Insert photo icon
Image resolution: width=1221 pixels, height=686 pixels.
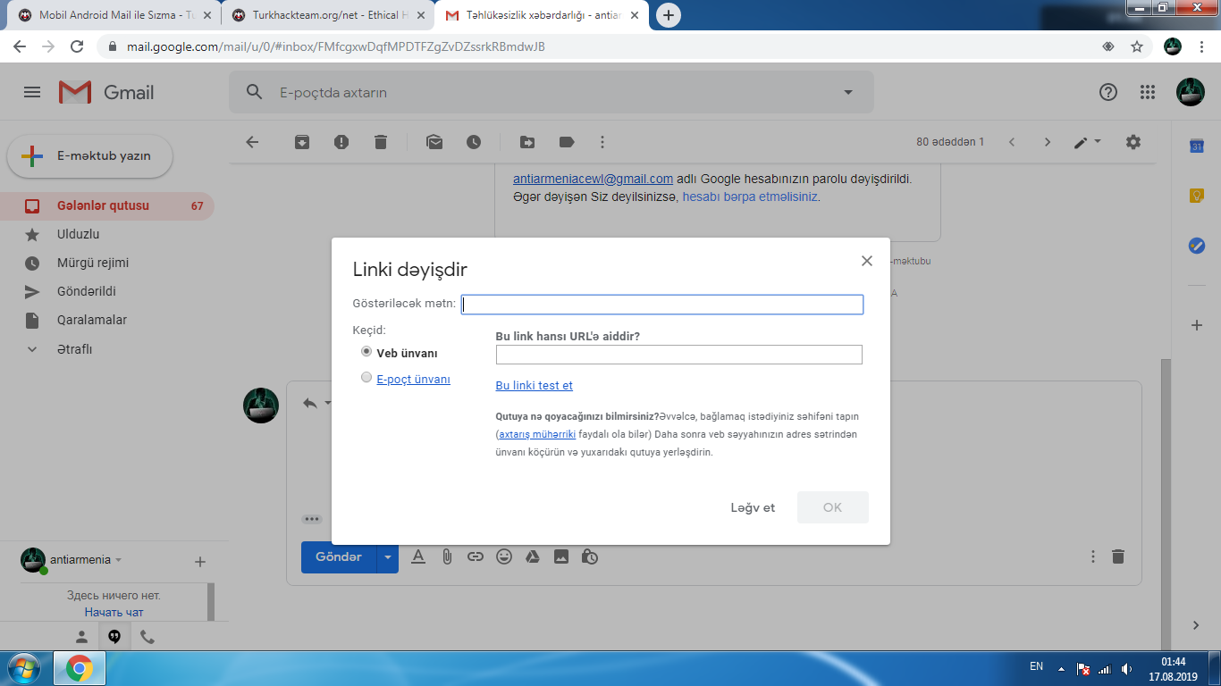[561, 556]
